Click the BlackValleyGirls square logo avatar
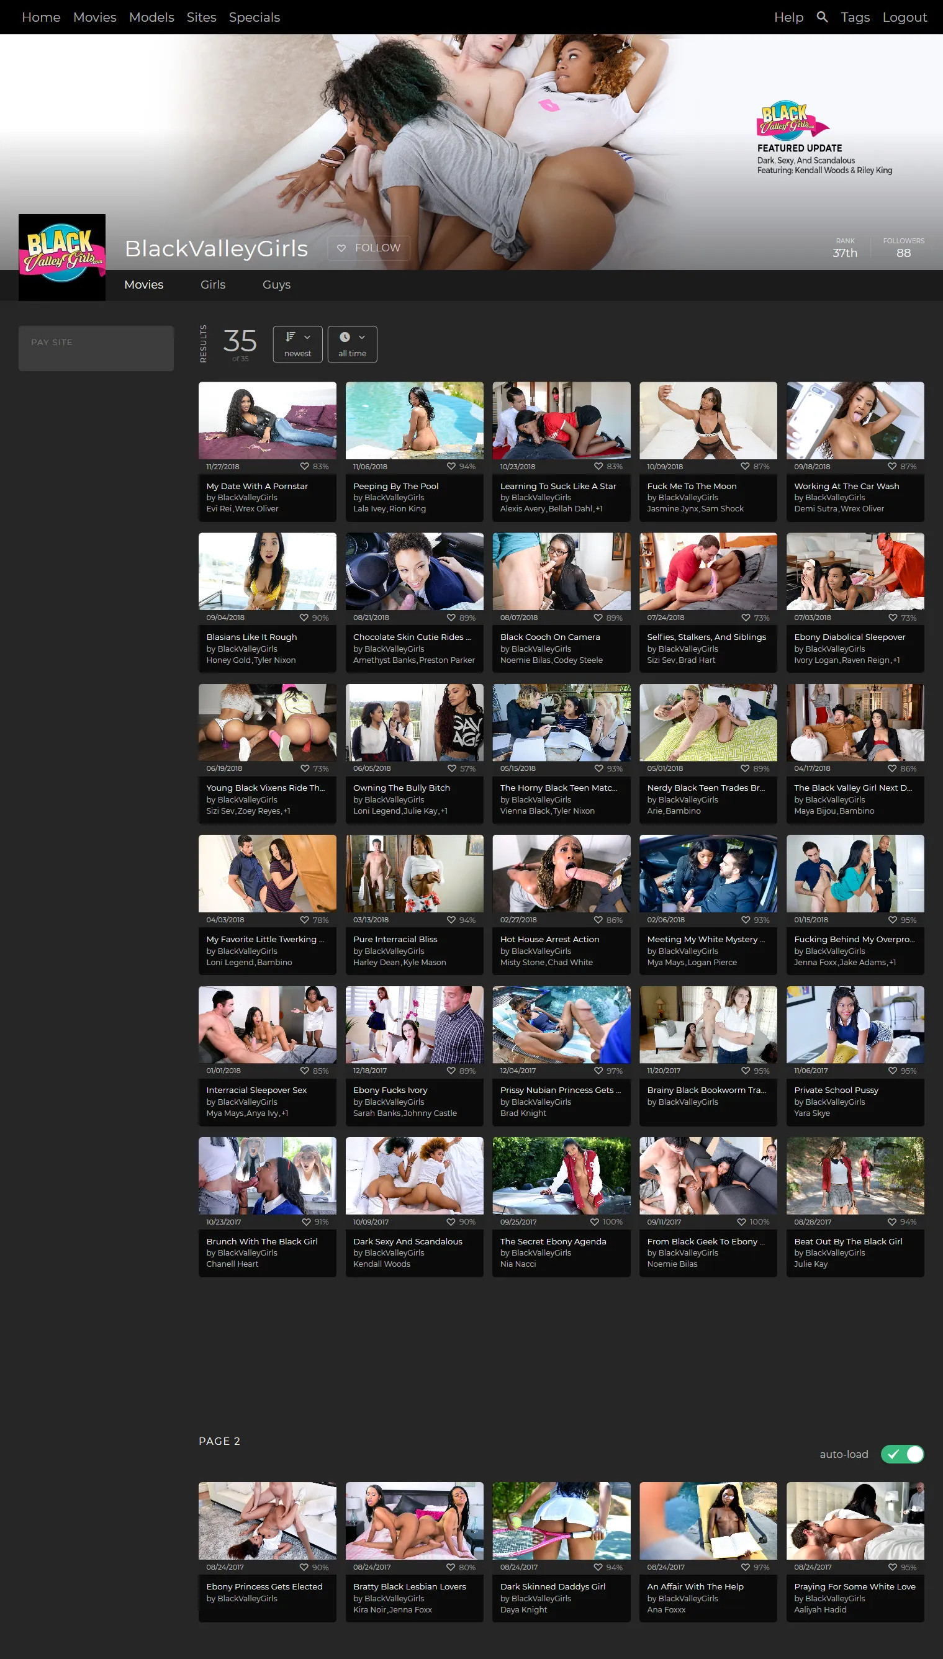943x1659 pixels. pyautogui.click(x=62, y=257)
